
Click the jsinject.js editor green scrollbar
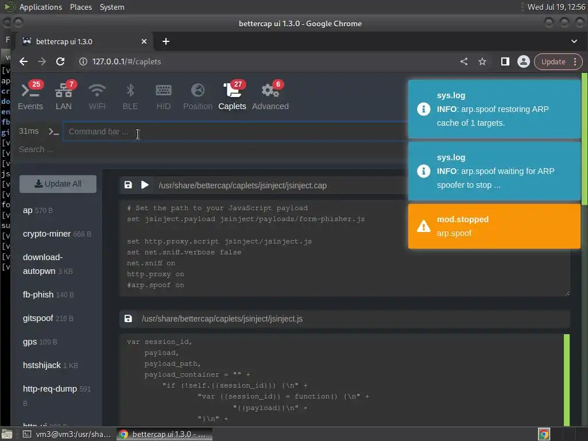point(567,380)
